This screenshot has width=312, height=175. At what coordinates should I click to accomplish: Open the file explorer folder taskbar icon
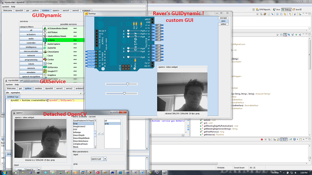pos(53,173)
